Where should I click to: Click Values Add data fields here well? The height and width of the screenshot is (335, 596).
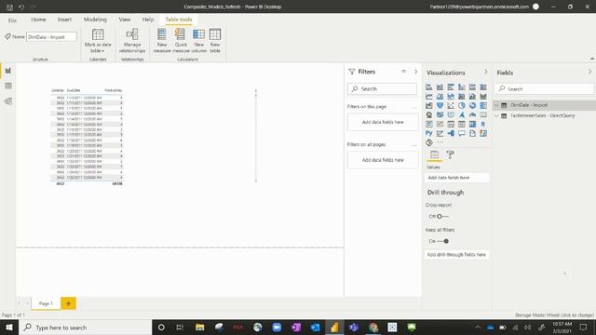coord(456,178)
